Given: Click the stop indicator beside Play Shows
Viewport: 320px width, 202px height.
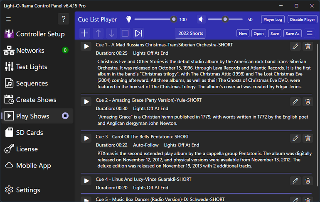Looking at the screenshot, I should (x=65, y=116).
